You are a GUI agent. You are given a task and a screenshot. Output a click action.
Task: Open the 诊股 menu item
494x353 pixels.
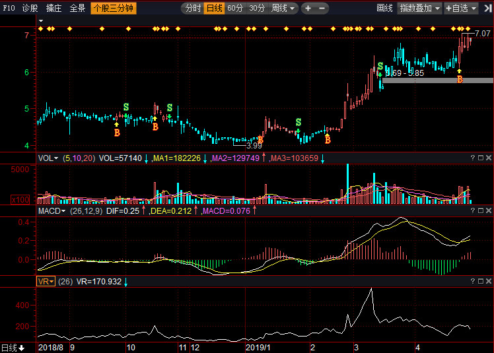(30, 9)
